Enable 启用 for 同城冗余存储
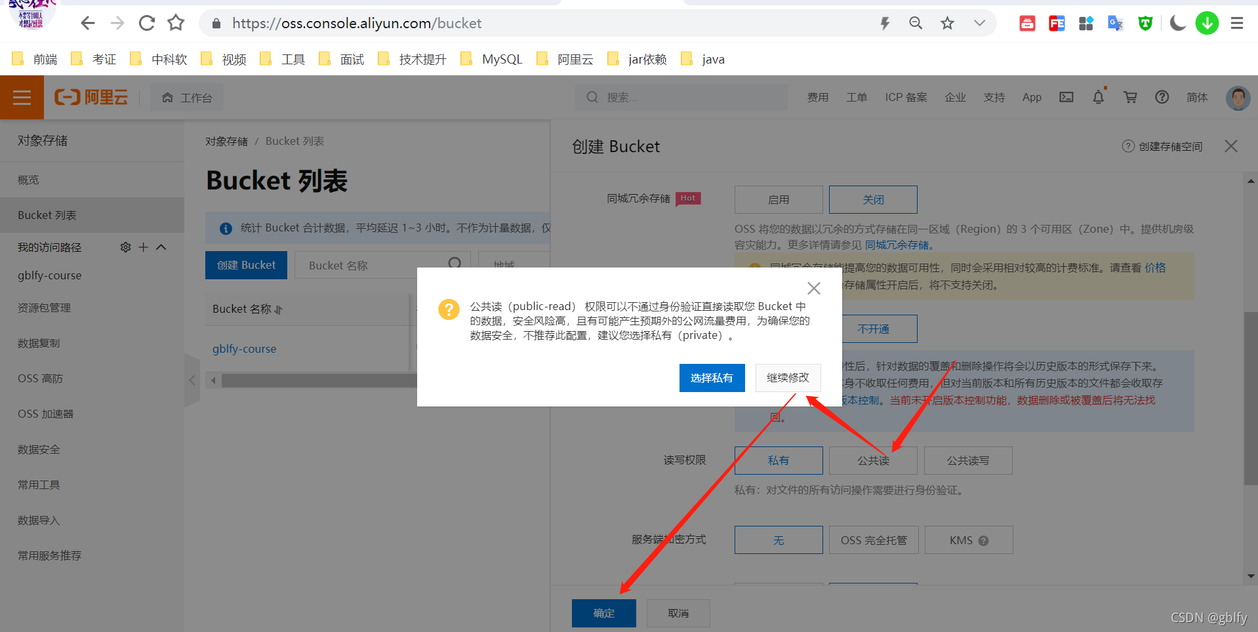 pyautogui.click(x=778, y=199)
